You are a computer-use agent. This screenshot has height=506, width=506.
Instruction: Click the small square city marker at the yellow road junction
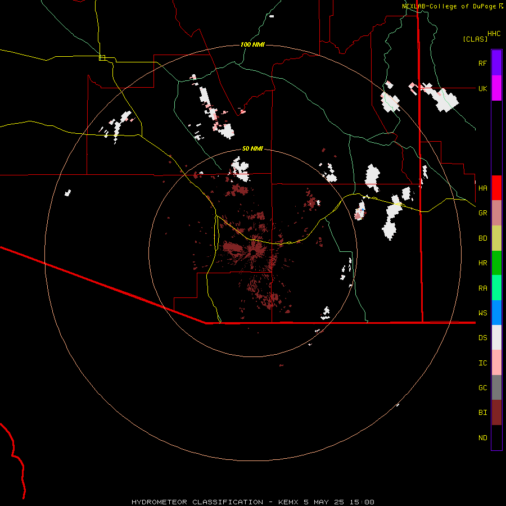point(102,58)
